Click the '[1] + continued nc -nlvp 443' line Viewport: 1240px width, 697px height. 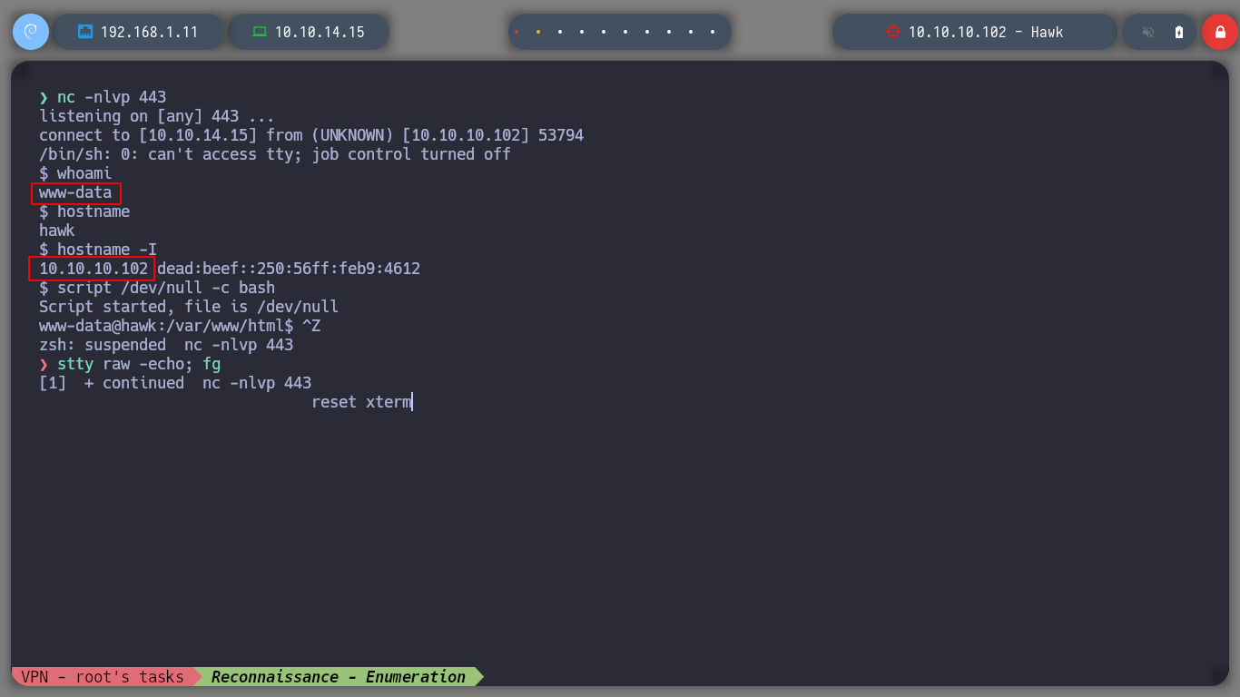[x=175, y=383]
